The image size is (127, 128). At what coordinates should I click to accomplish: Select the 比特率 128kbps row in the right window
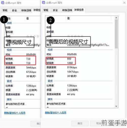coord(80,86)
